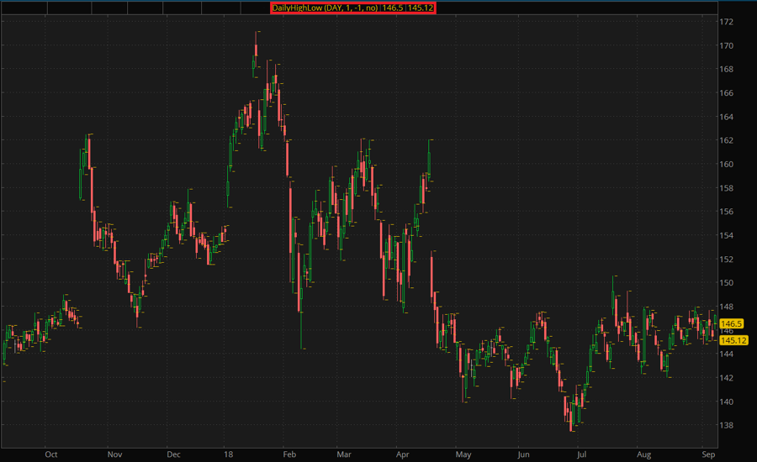The width and height of the screenshot is (757, 462).
Task: Click the Aug label on time axis
Action: pos(643,454)
